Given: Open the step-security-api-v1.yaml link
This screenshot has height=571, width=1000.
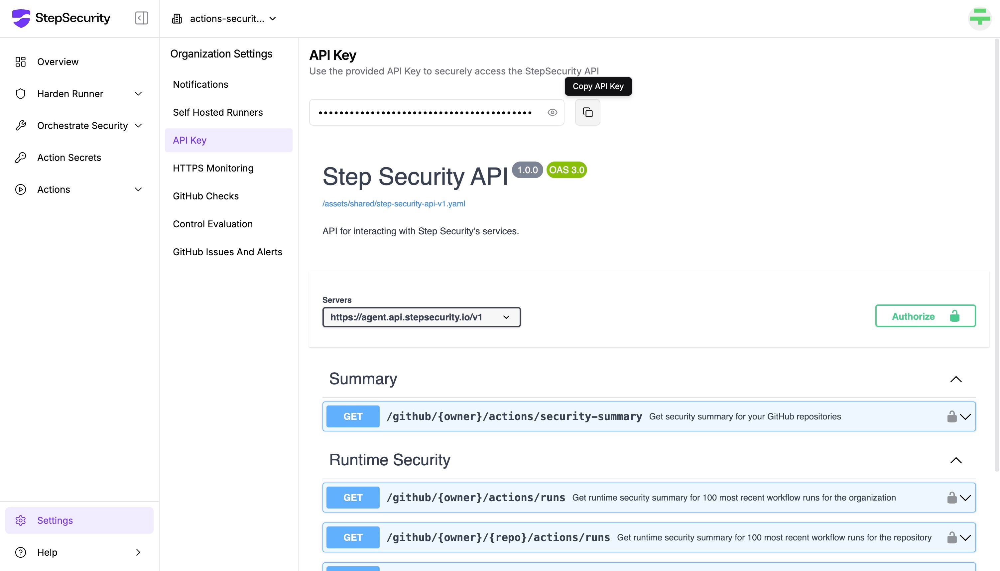Looking at the screenshot, I should tap(393, 203).
